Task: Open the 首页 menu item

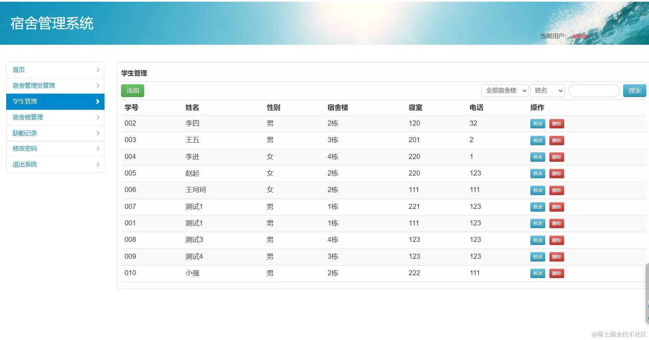Action: click(x=55, y=70)
